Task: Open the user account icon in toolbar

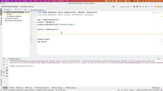Action: pos(114,7)
